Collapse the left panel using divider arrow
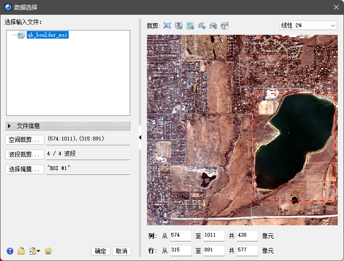344x261 pixels. tap(140, 137)
